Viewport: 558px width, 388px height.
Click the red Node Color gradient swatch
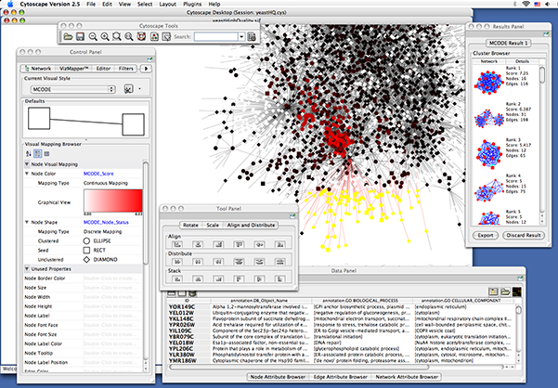[111, 201]
